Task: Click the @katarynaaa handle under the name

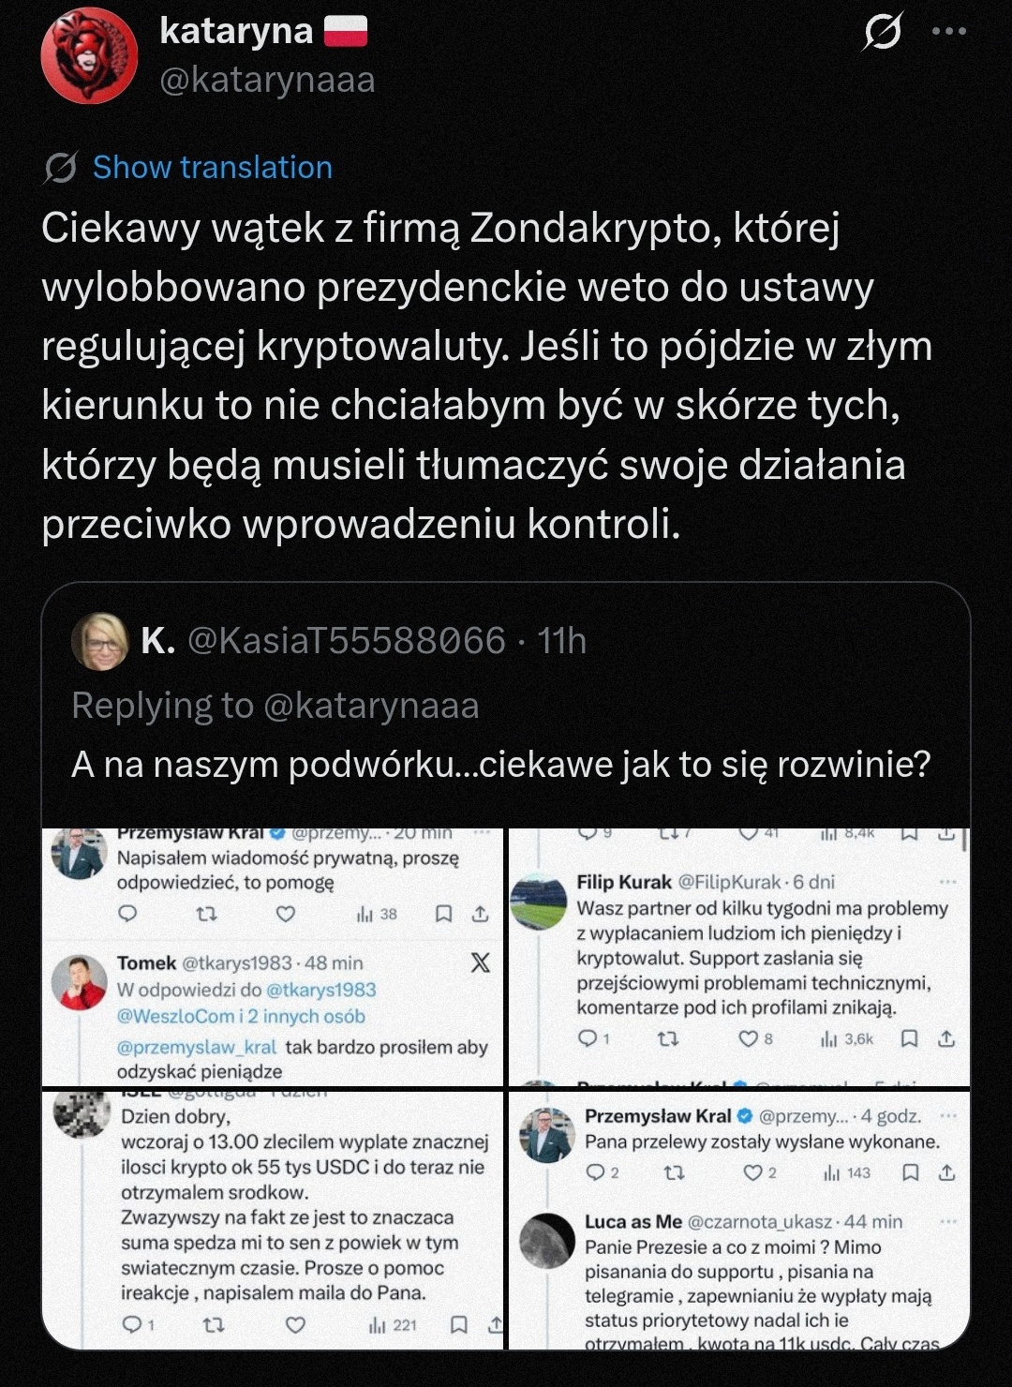Action: point(267,81)
